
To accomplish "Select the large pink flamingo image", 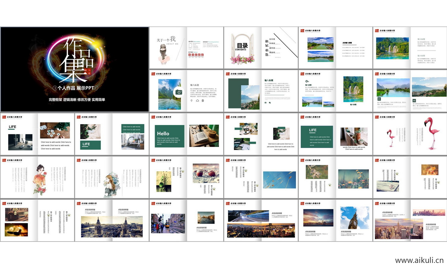I will (x=432, y=133).
